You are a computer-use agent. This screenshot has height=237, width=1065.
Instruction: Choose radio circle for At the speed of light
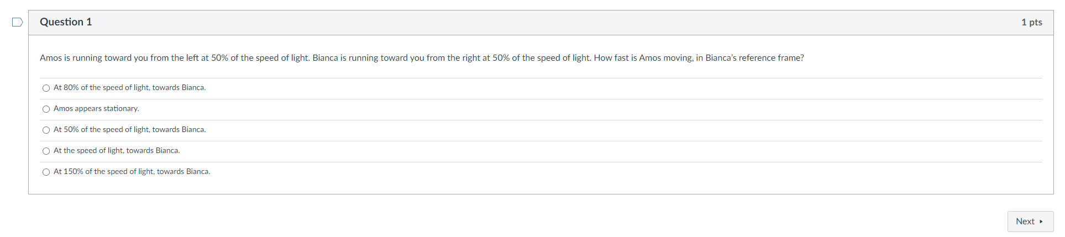[46, 151]
